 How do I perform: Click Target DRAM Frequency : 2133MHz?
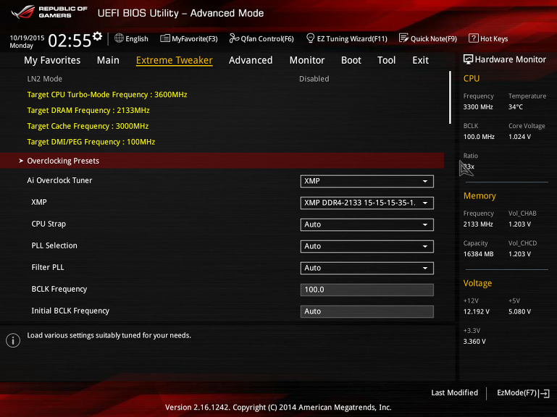[88, 111]
